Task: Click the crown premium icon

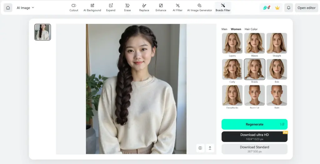Action: [x=277, y=8]
